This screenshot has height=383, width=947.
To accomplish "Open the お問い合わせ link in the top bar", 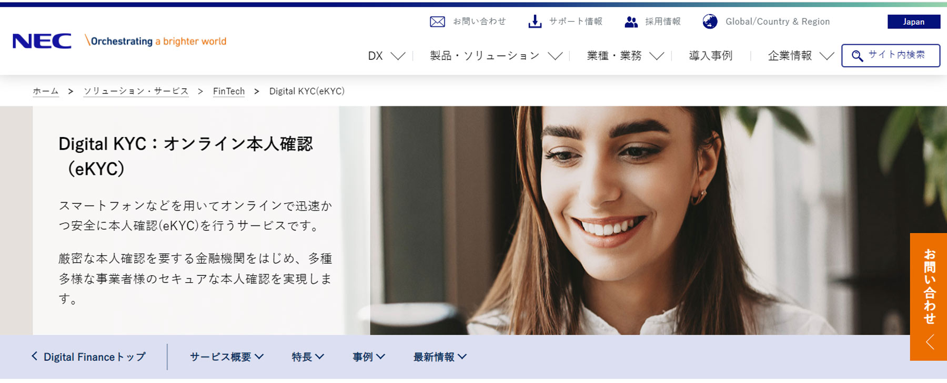I will [479, 22].
